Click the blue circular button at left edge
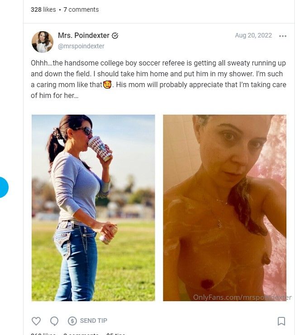 tap(4, 187)
